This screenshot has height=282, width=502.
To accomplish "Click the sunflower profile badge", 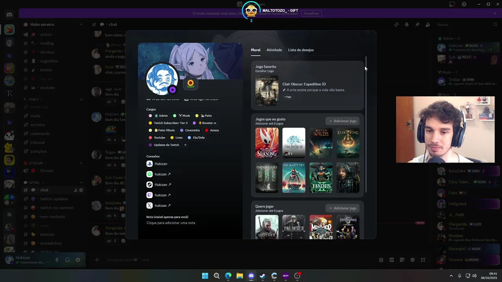I will [191, 83].
